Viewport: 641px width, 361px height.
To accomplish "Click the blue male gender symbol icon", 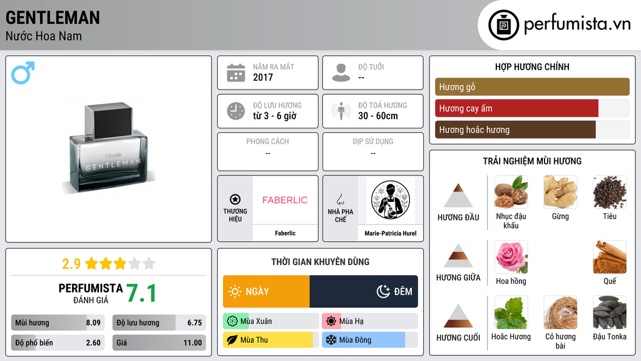I will click(x=23, y=73).
